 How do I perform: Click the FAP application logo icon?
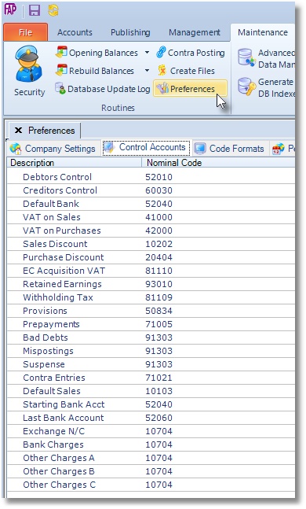tap(10, 9)
